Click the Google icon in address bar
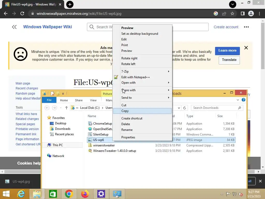This screenshot has width=265, height=199. point(216,13)
